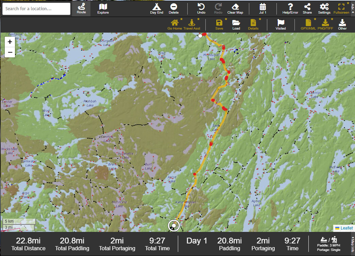Image resolution: width=355 pixels, height=256 pixels.
Task: Toggle Fullscreen mode
Action: [x=341, y=8]
